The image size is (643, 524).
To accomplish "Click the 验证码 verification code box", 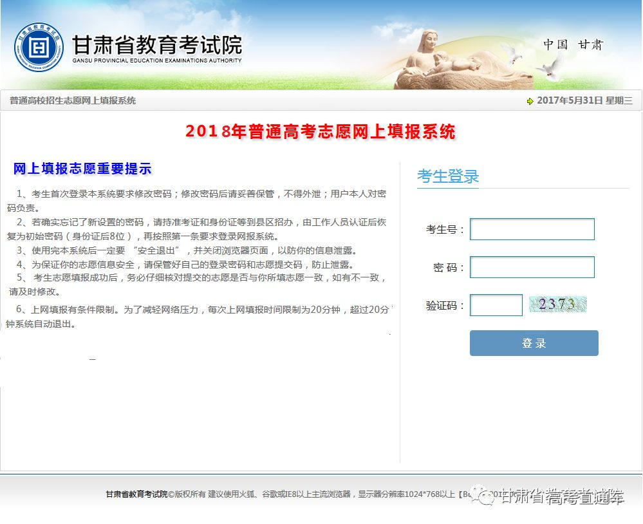I will (x=496, y=305).
